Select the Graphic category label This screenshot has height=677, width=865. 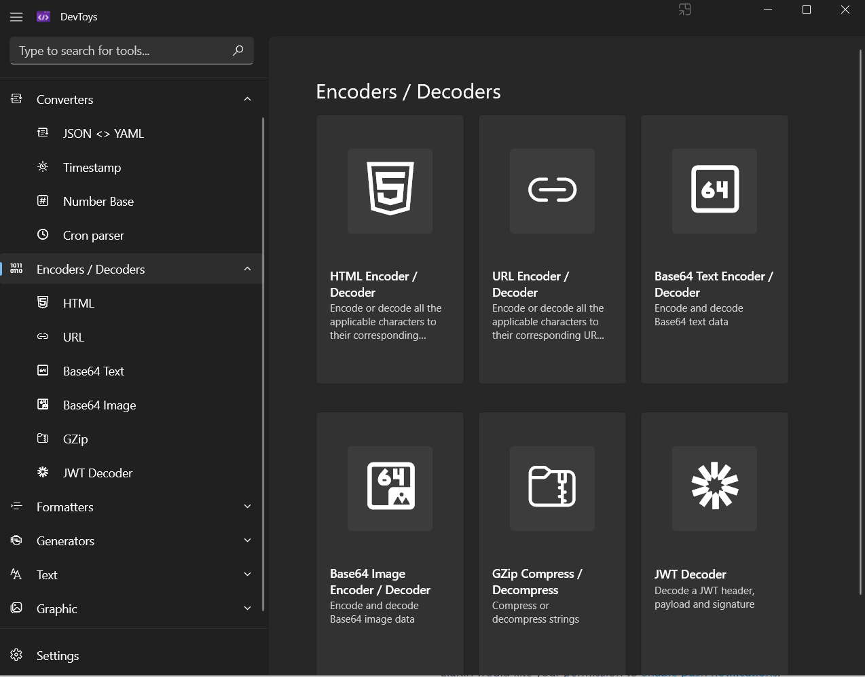57,609
